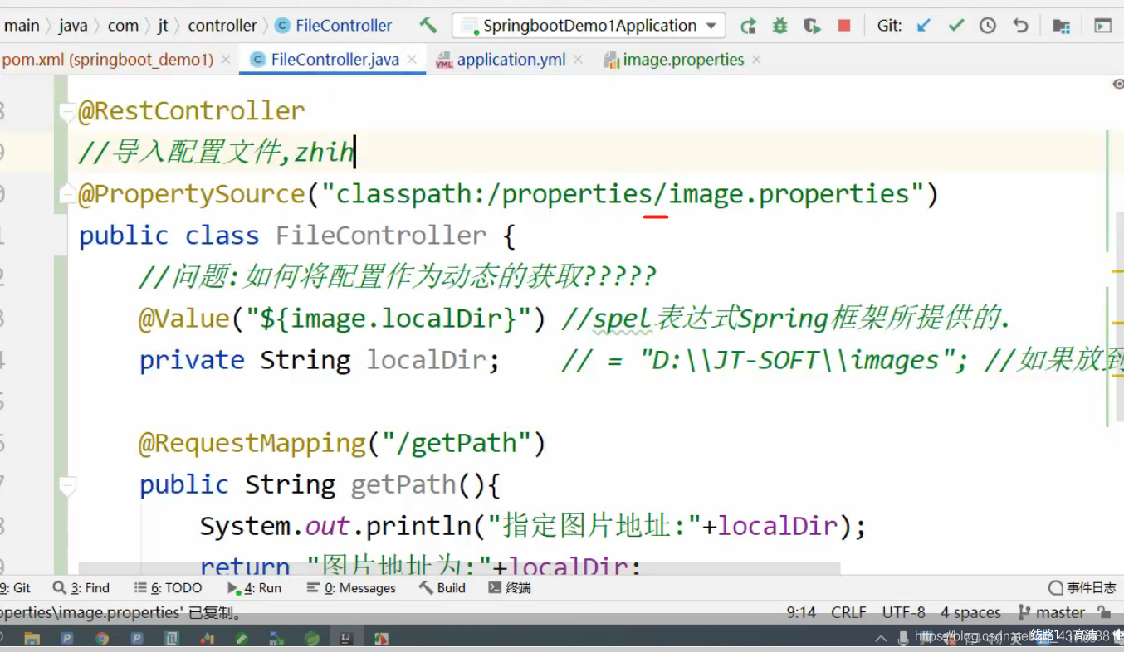Image resolution: width=1124 pixels, height=652 pixels.
Task: Click the @PropertySource annotation text
Action: pyautogui.click(x=192, y=194)
